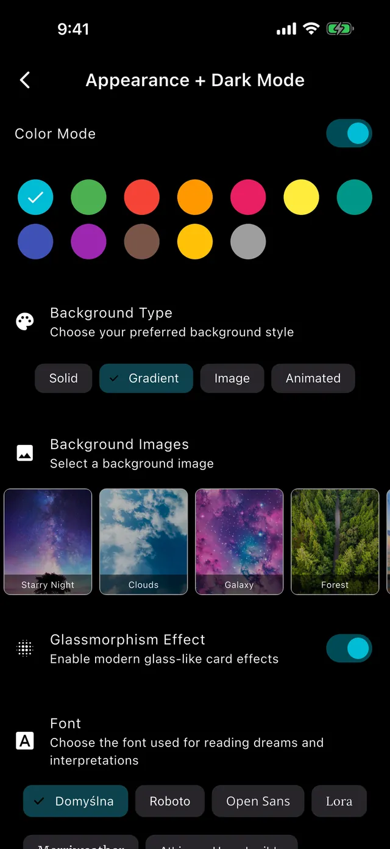Viewport: 390px width, 849px height.
Task: Pick the green color swatch
Action: click(x=88, y=197)
